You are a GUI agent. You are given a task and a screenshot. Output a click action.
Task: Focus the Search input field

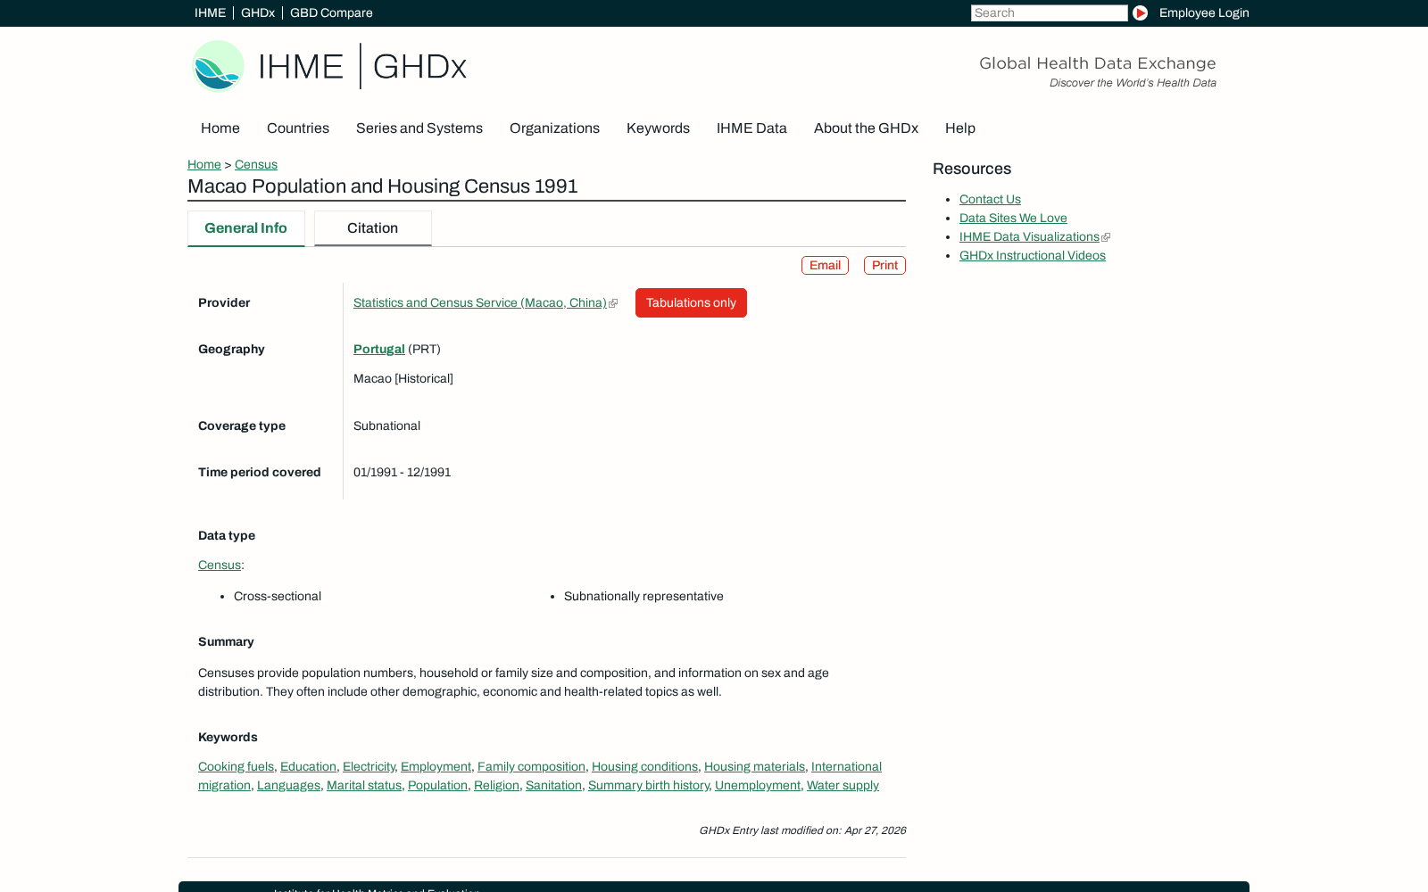pos(1049,12)
